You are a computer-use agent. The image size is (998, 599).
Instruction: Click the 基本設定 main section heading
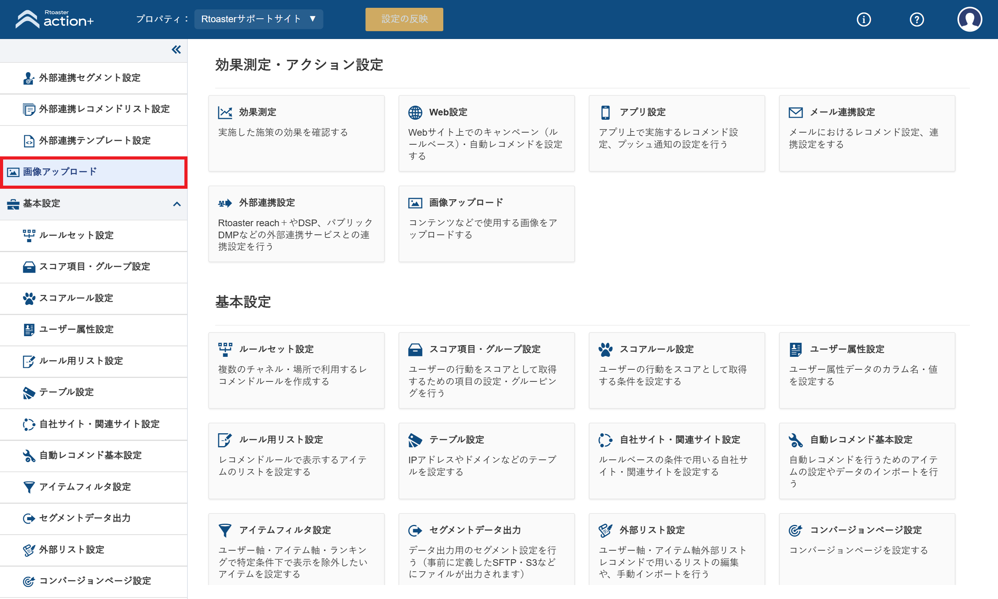(x=243, y=302)
